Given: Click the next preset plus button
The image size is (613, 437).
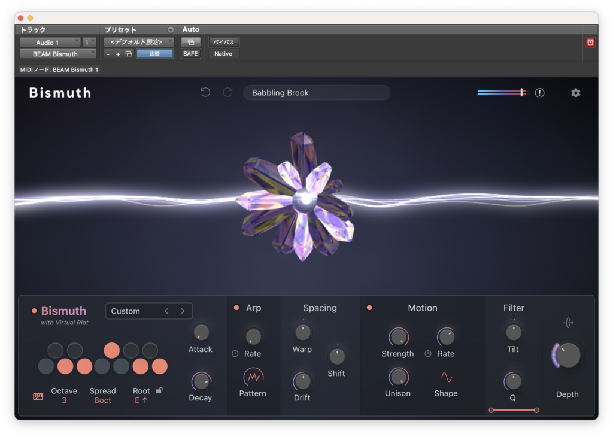Looking at the screenshot, I should pyautogui.click(x=118, y=54).
